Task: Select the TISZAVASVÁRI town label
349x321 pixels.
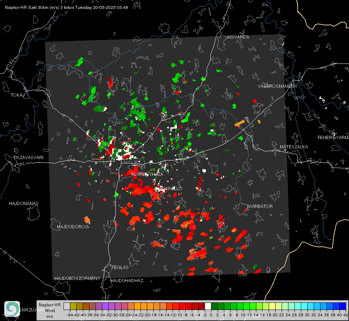Action: pos(28,158)
